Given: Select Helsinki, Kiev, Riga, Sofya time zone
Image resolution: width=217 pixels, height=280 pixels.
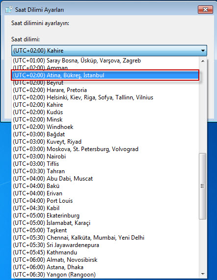Looking at the screenshot, I should (105, 97).
